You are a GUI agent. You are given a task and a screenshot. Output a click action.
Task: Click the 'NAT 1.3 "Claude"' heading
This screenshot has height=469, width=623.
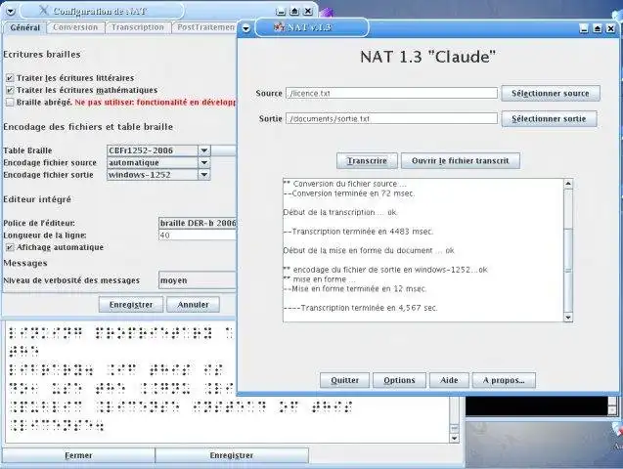[x=428, y=57]
